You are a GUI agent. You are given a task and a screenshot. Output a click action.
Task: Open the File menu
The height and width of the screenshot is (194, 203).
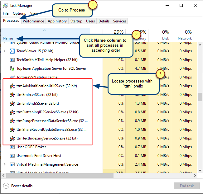[6, 13]
